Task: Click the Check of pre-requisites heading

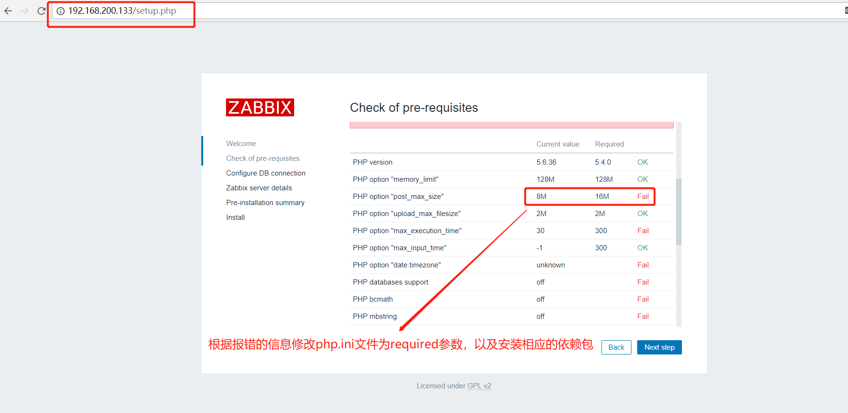Action: pos(414,108)
